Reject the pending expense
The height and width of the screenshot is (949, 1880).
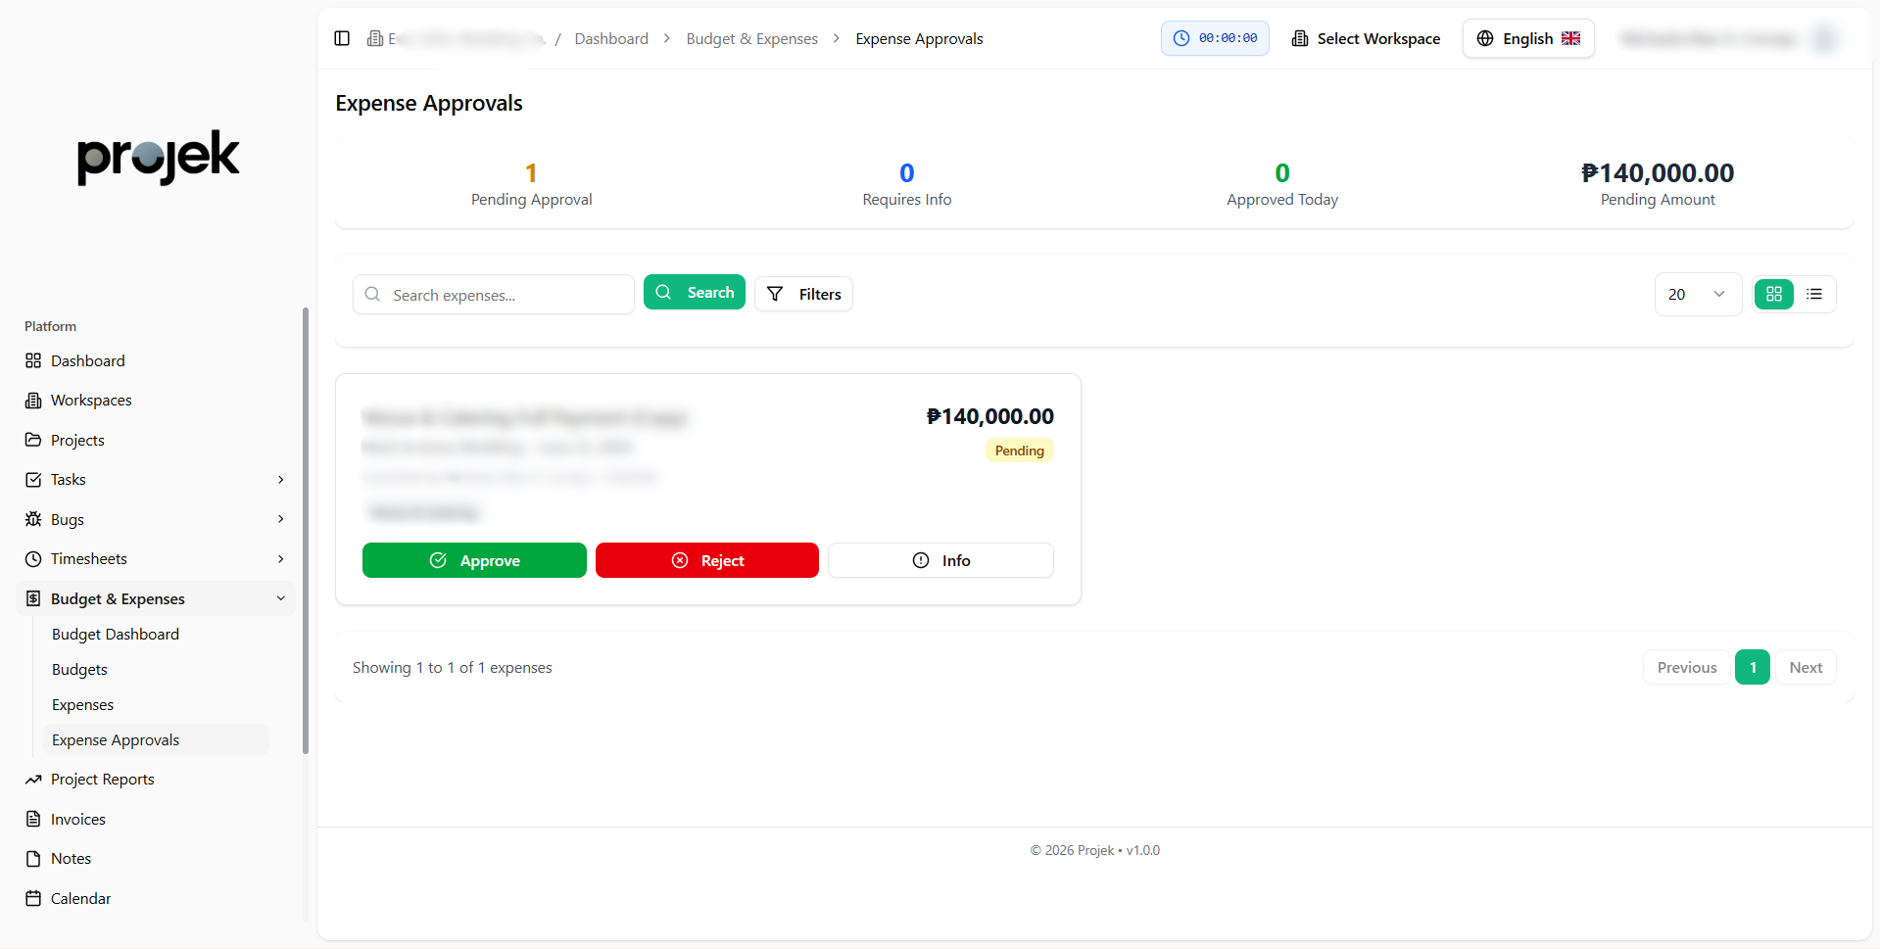pos(706,560)
